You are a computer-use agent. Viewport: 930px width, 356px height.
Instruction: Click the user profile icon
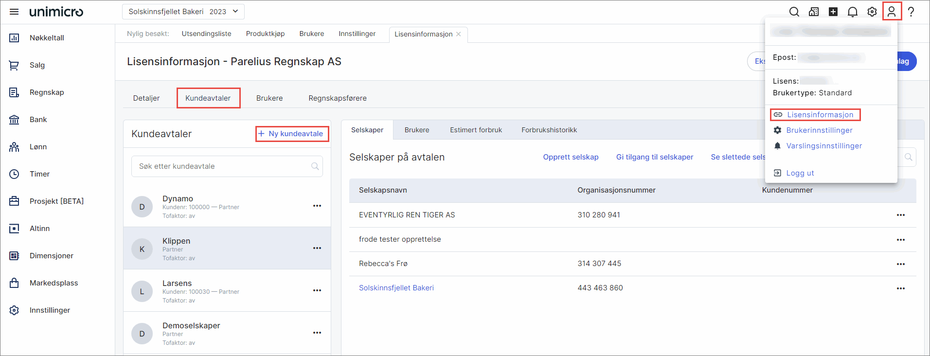891,12
